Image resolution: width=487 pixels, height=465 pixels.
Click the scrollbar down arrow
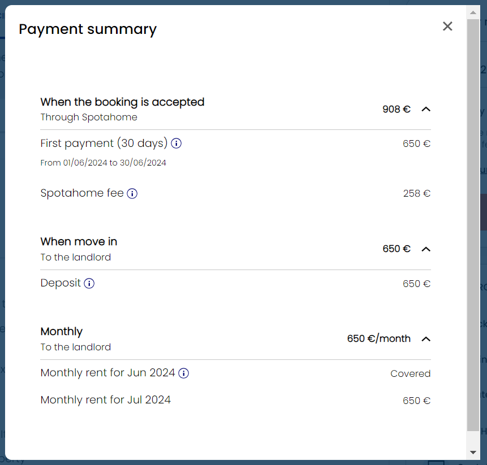click(473, 453)
